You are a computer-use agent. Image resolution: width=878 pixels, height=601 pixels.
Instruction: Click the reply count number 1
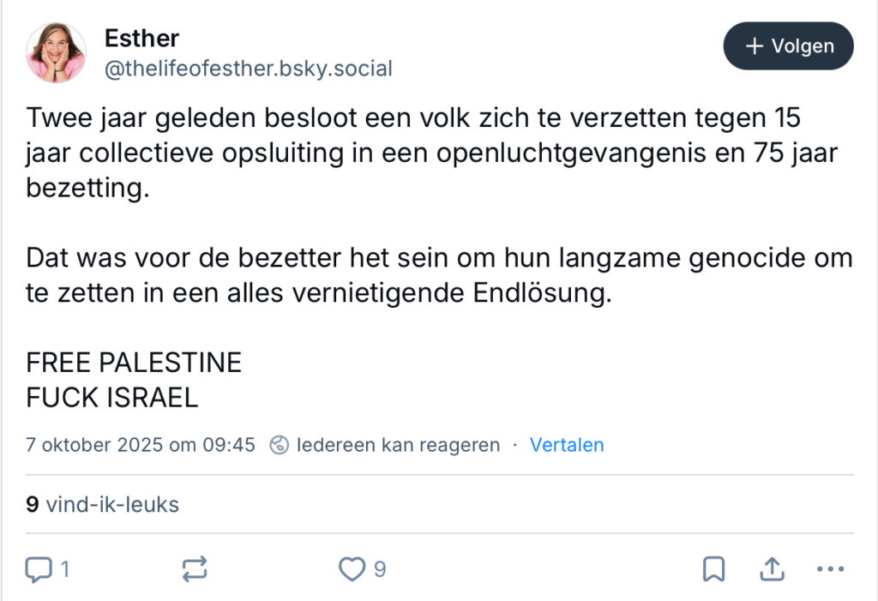(x=64, y=568)
